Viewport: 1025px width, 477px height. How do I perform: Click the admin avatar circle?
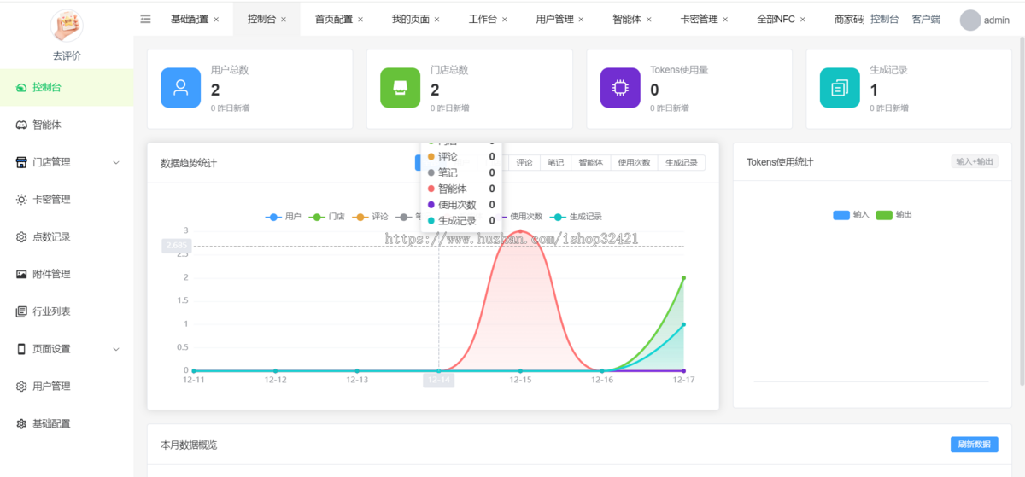click(x=970, y=20)
